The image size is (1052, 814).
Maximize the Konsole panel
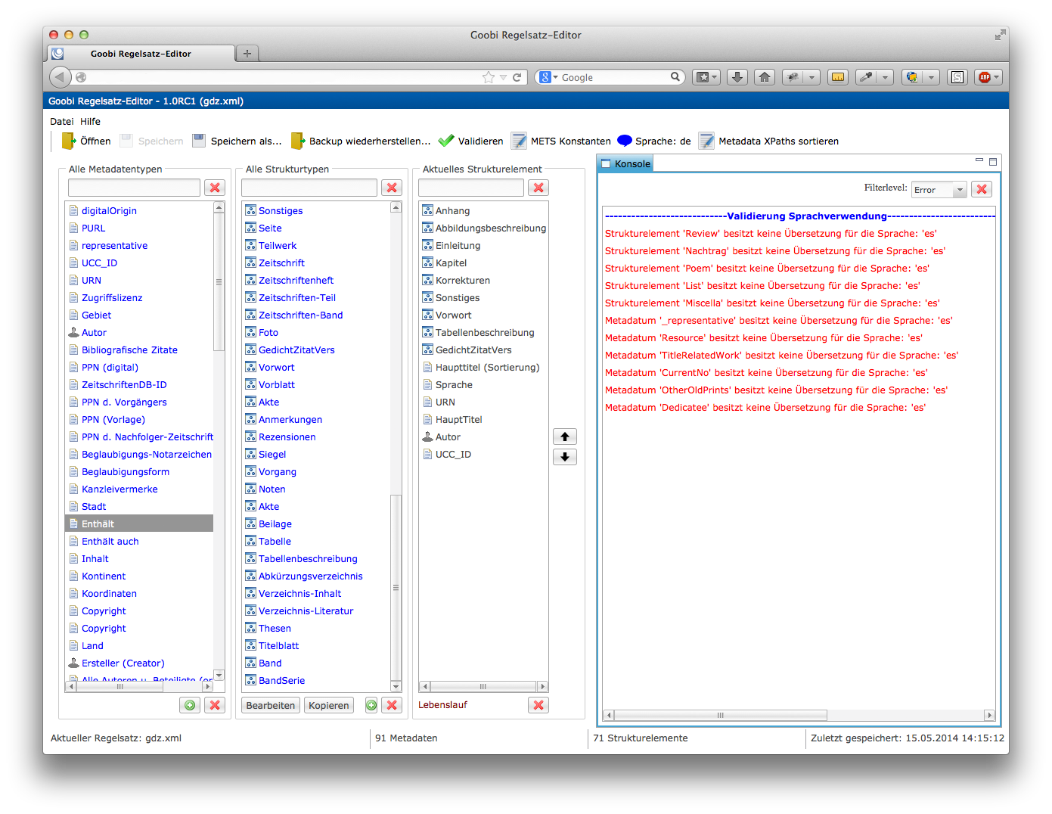(993, 161)
